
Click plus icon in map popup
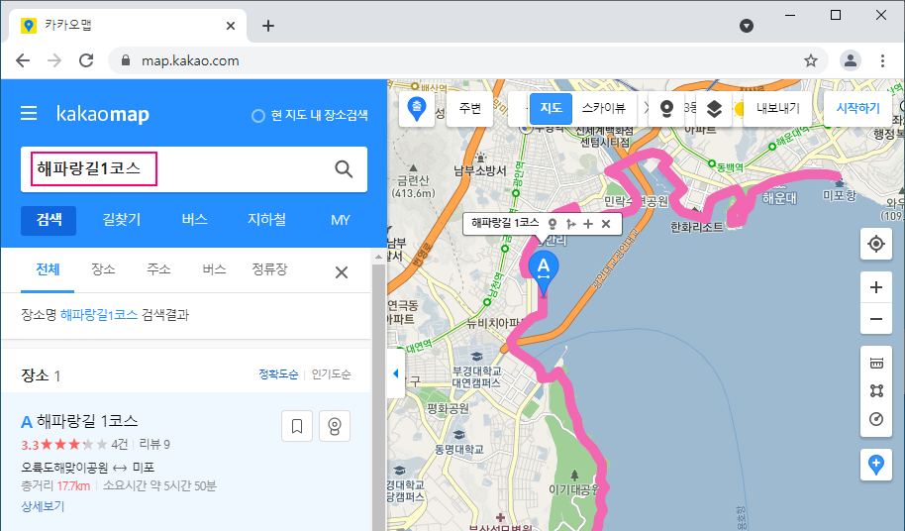(x=588, y=224)
